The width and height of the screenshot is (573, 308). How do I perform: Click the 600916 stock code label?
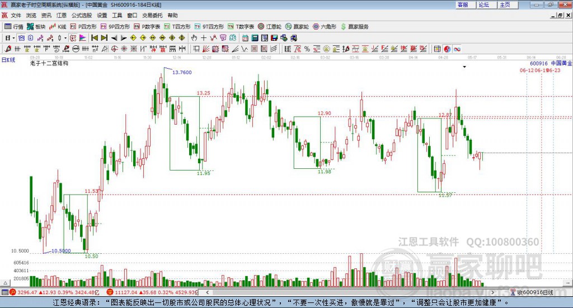coord(539,64)
